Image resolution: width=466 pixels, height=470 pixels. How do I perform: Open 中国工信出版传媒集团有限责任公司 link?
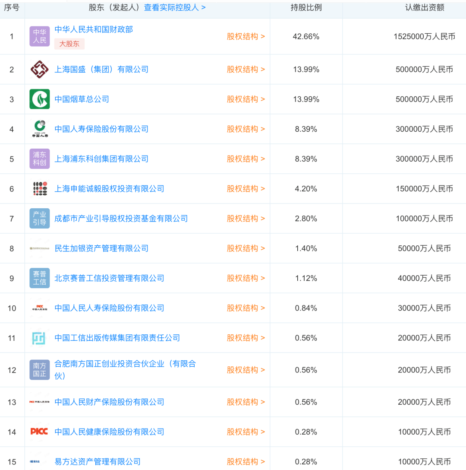[117, 338]
